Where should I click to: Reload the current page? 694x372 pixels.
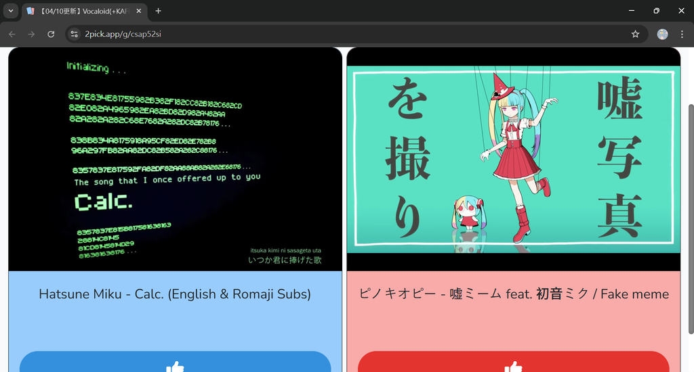(x=51, y=34)
